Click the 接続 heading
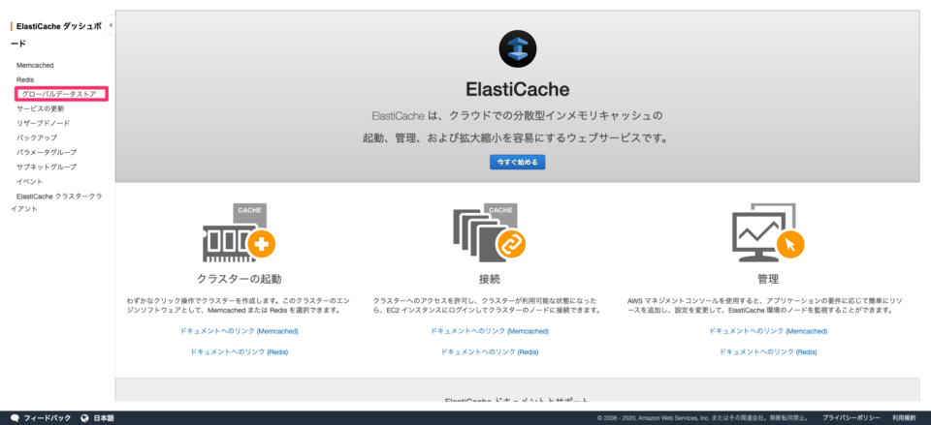Screen dimensions: 931x425 coord(489,279)
